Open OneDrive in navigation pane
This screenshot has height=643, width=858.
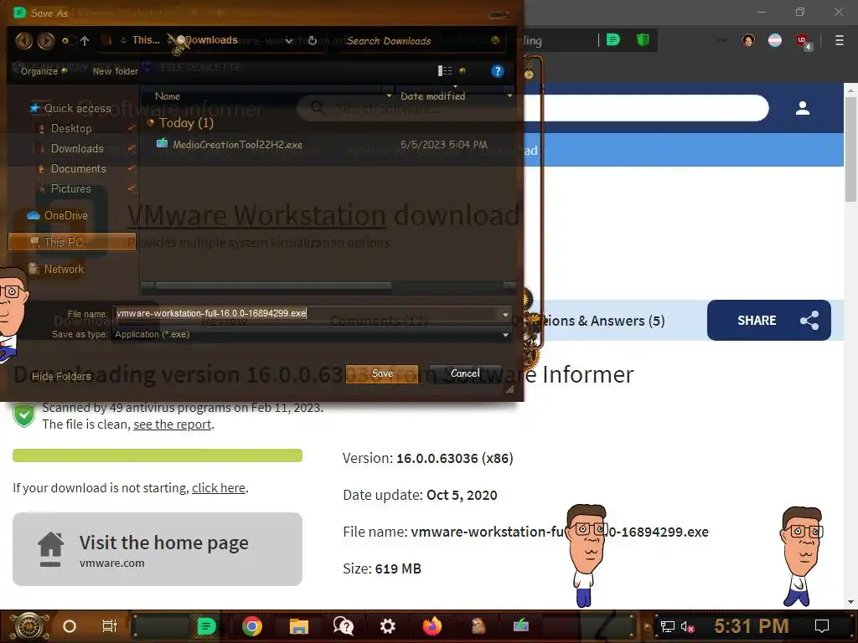(x=65, y=215)
